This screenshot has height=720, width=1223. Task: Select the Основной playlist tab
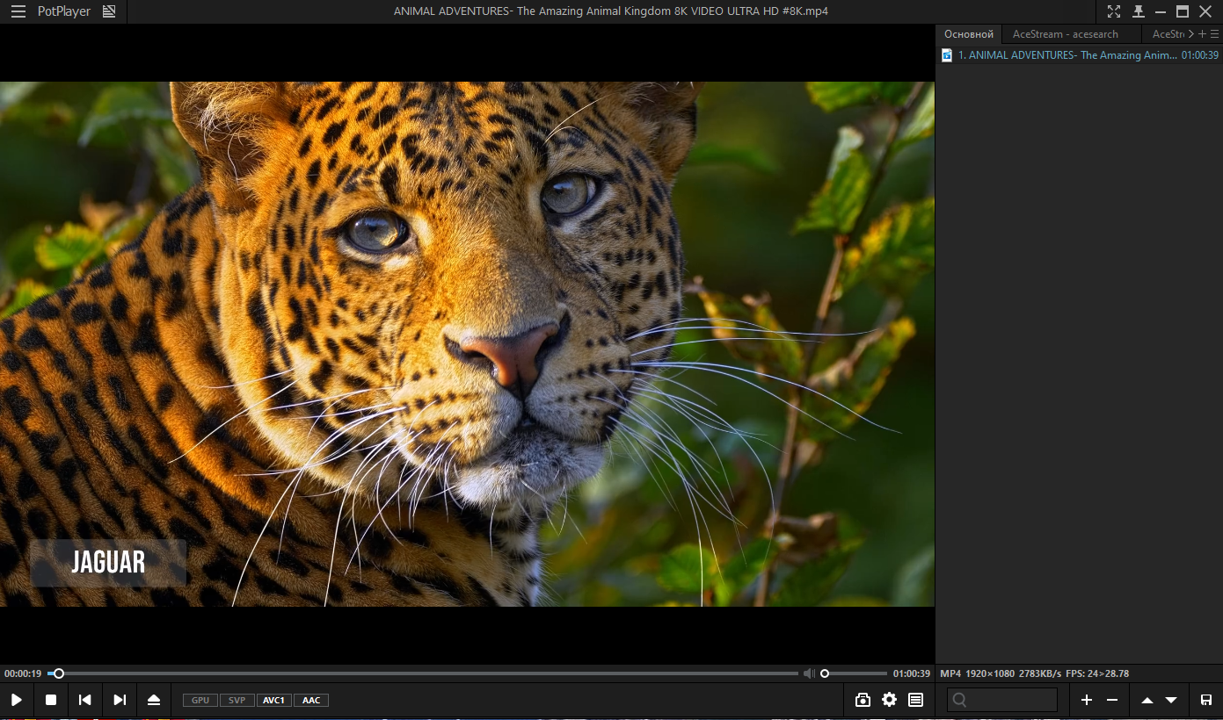click(x=968, y=34)
